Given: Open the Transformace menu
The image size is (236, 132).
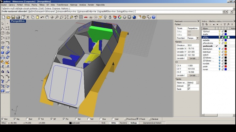Looking at the screenshot, I should 62,5.
